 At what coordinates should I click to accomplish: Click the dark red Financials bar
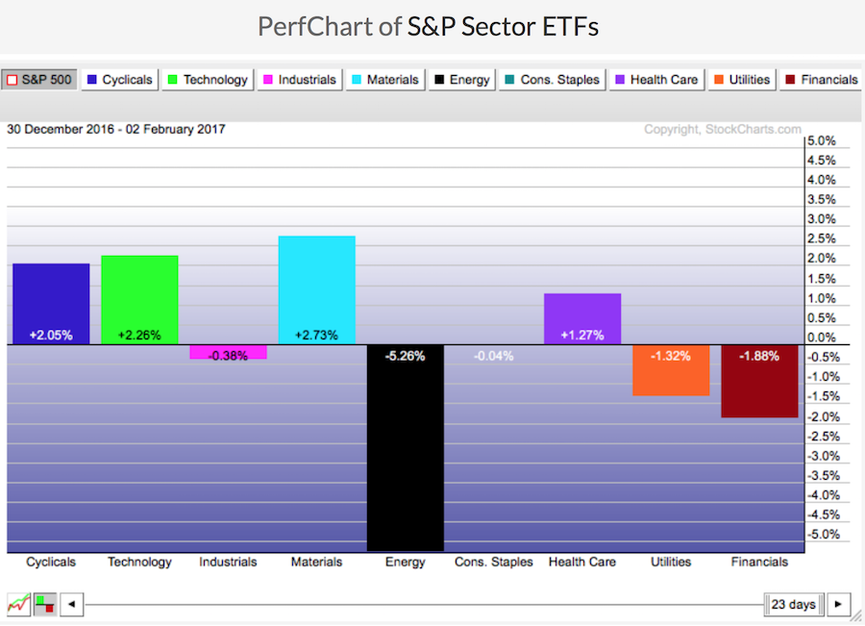[x=759, y=381]
